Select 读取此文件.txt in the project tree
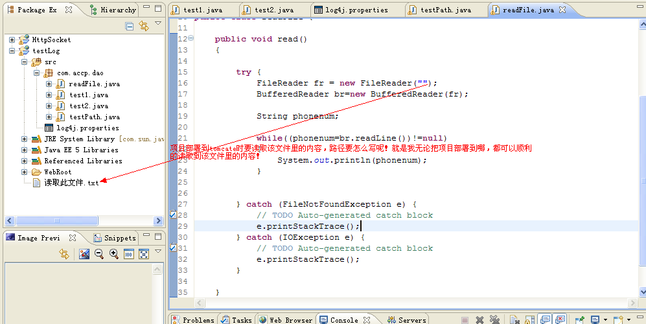Screen dimensions: 646x324 (71, 183)
